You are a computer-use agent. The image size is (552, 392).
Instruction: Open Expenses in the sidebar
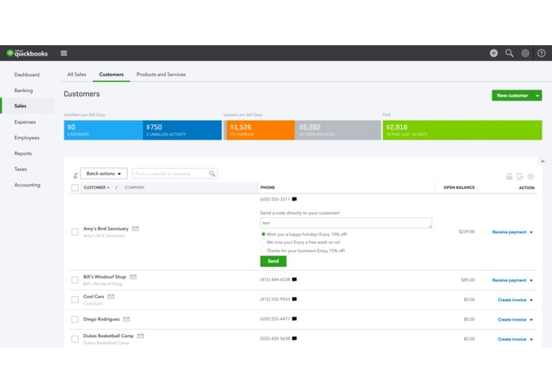click(x=25, y=121)
